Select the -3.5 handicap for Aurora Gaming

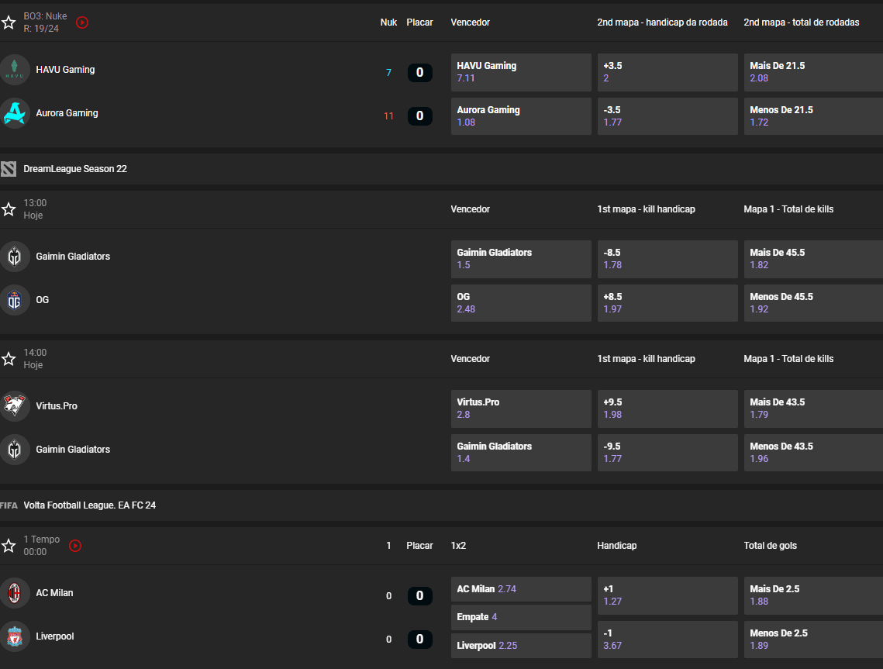click(x=667, y=116)
